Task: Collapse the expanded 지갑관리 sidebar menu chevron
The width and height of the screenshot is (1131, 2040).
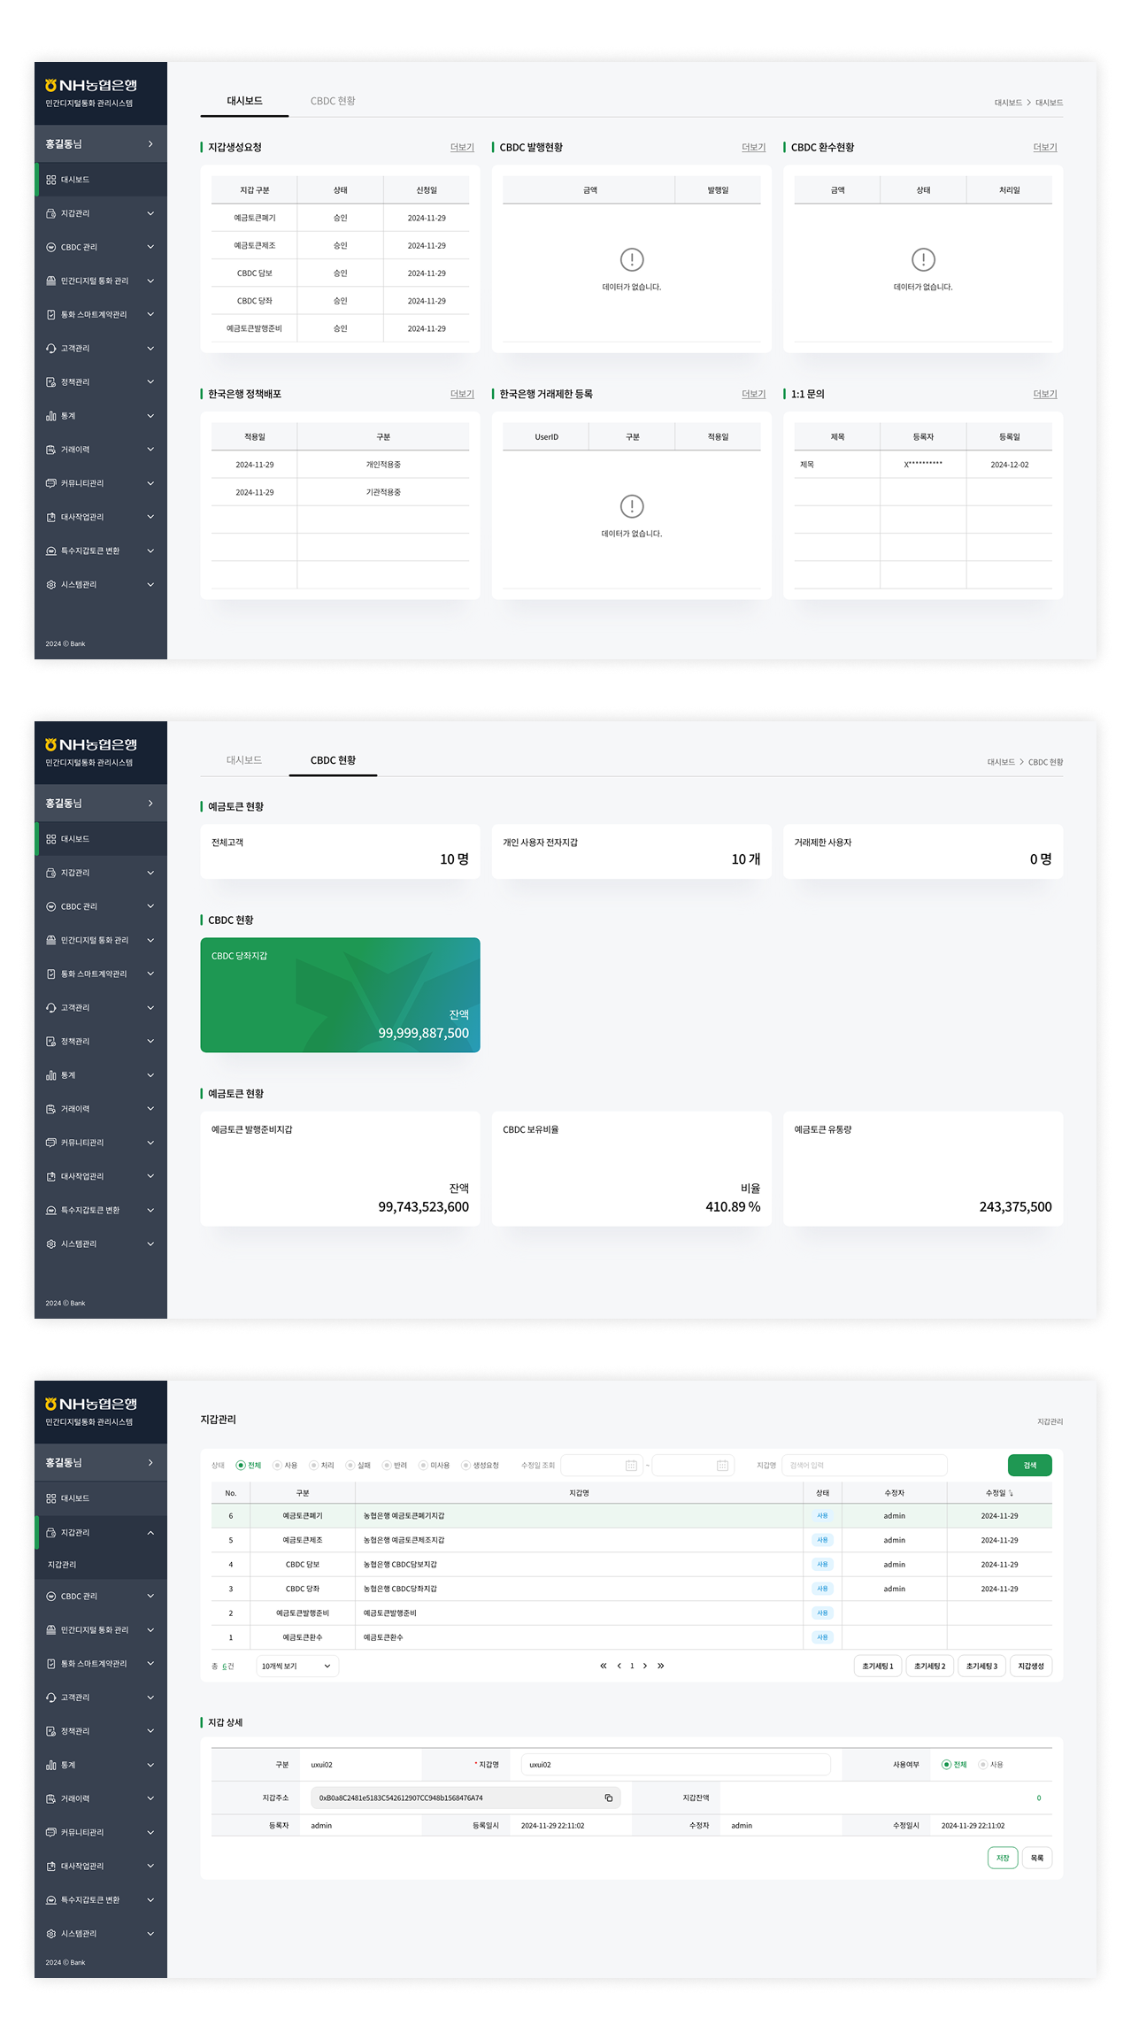Action: (x=150, y=1532)
